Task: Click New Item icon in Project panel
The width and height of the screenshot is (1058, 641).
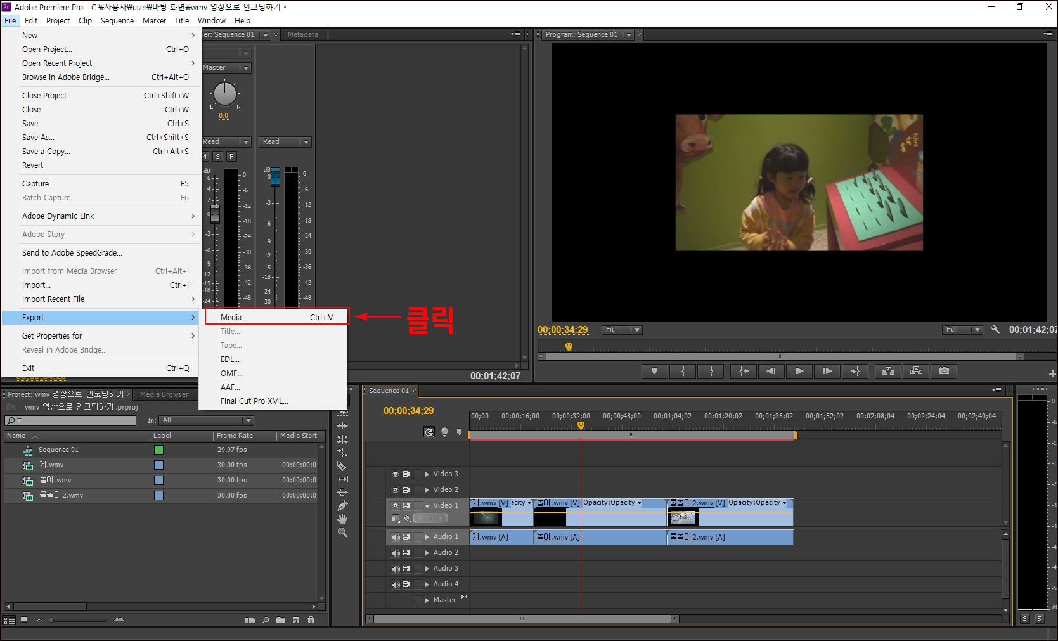Action: (295, 620)
